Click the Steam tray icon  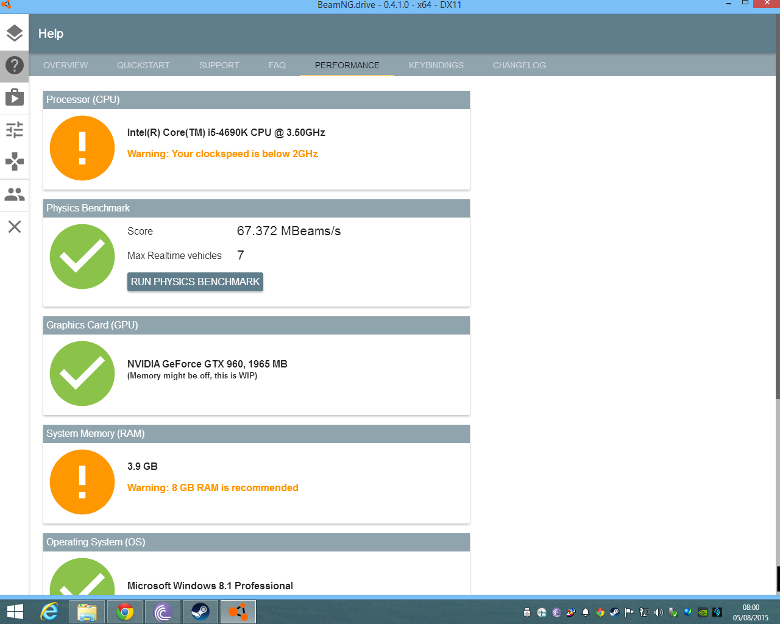(615, 612)
